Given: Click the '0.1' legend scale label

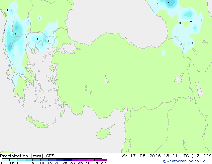Looking at the screenshot, I should pos(4,163).
